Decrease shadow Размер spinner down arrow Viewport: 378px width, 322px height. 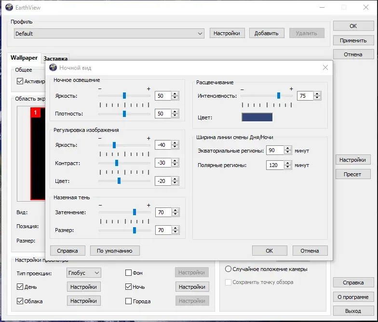click(175, 232)
